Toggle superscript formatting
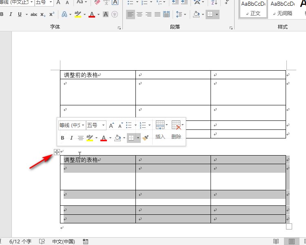The height and width of the screenshot is (245, 306). click(52, 14)
